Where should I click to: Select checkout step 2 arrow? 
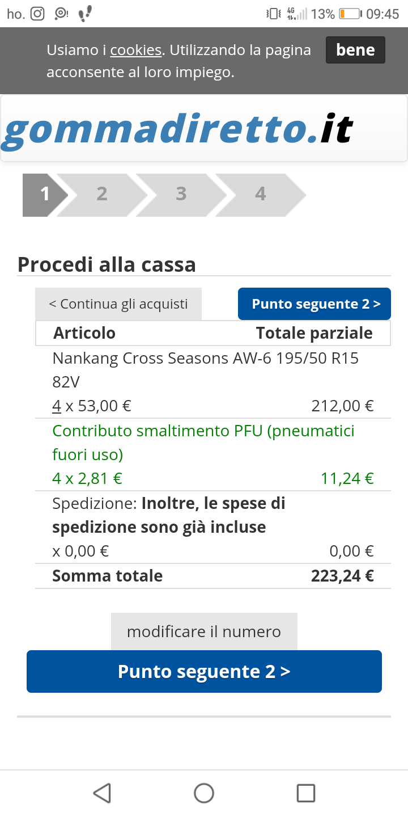[102, 195]
